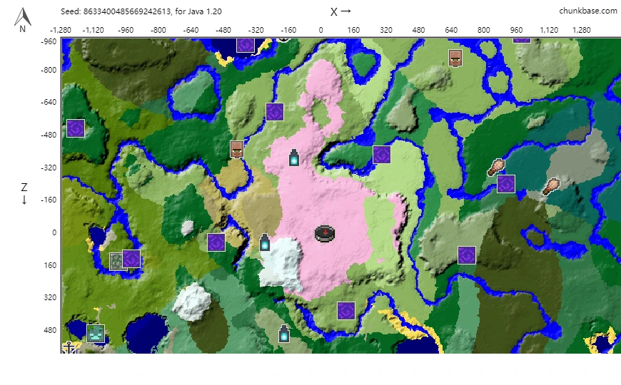
Task: Select the ancient city lantern icon inside pink cherry grove
Action: click(294, 158)
